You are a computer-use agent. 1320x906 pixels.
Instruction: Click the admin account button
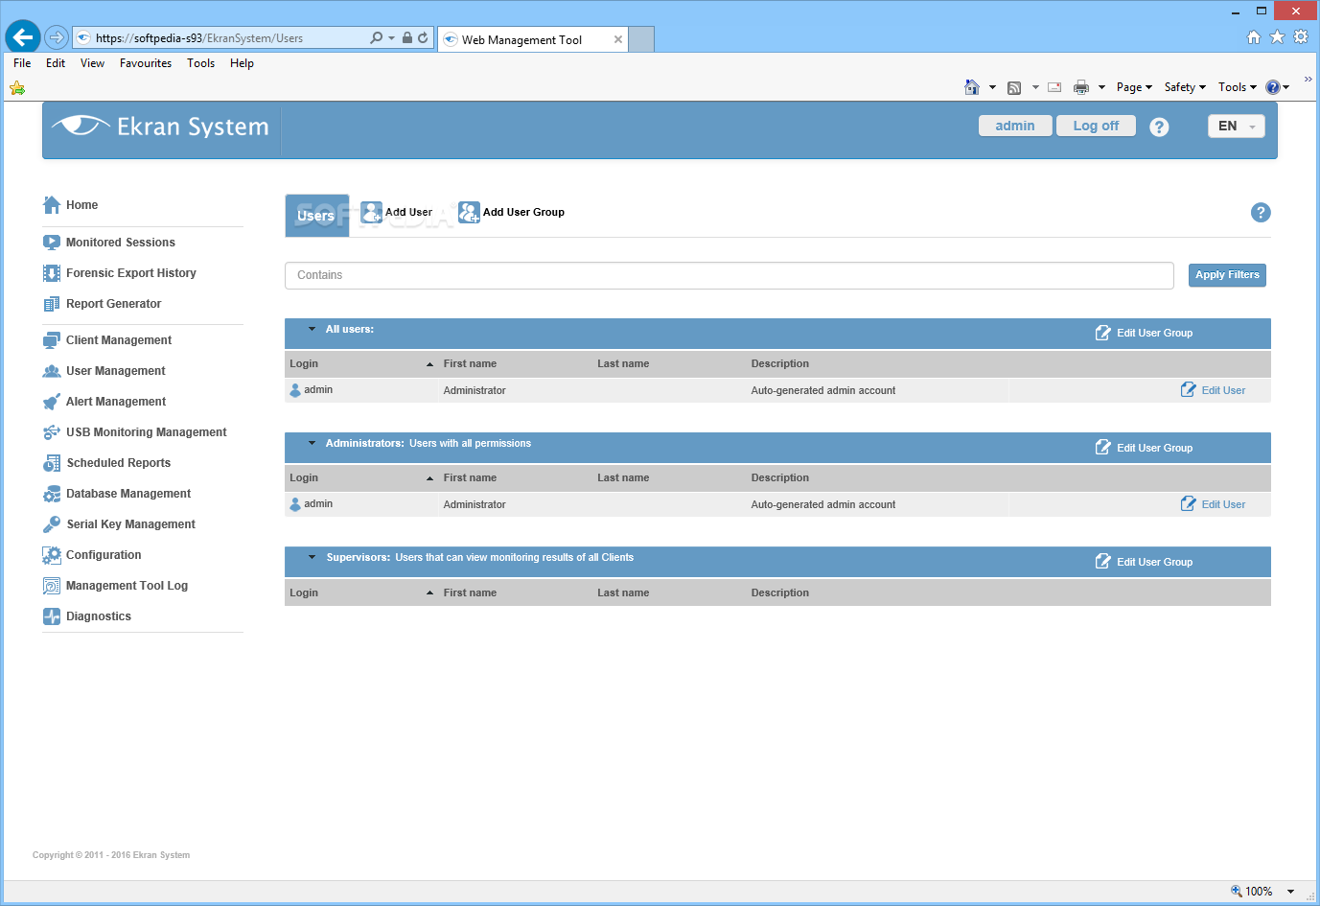1015,126
